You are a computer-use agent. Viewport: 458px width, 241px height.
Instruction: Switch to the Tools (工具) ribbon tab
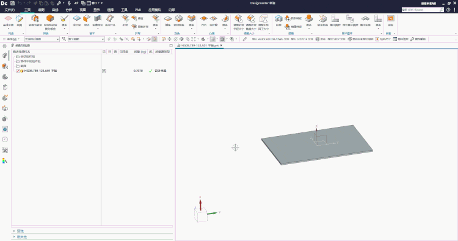124,10
